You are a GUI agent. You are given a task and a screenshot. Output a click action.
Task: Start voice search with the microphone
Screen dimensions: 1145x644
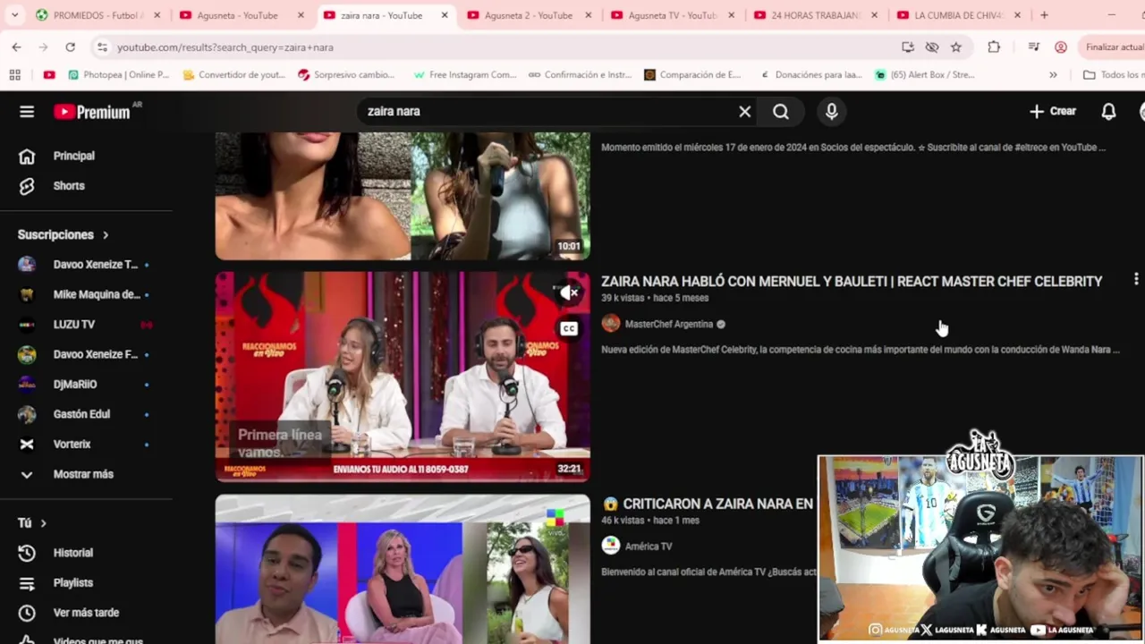831,112
